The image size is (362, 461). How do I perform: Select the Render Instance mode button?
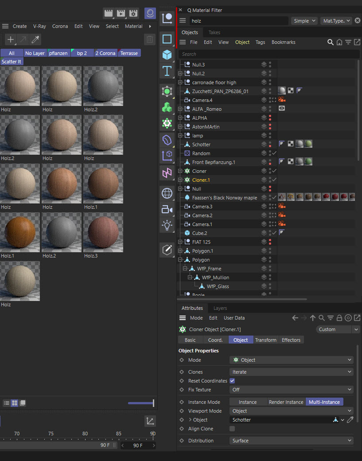click(286, 402)
